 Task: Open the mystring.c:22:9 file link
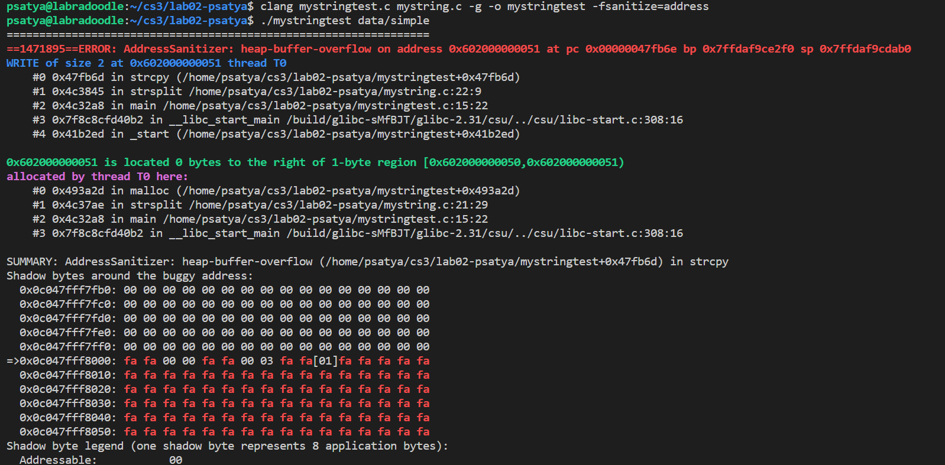(x=335, y=92)
